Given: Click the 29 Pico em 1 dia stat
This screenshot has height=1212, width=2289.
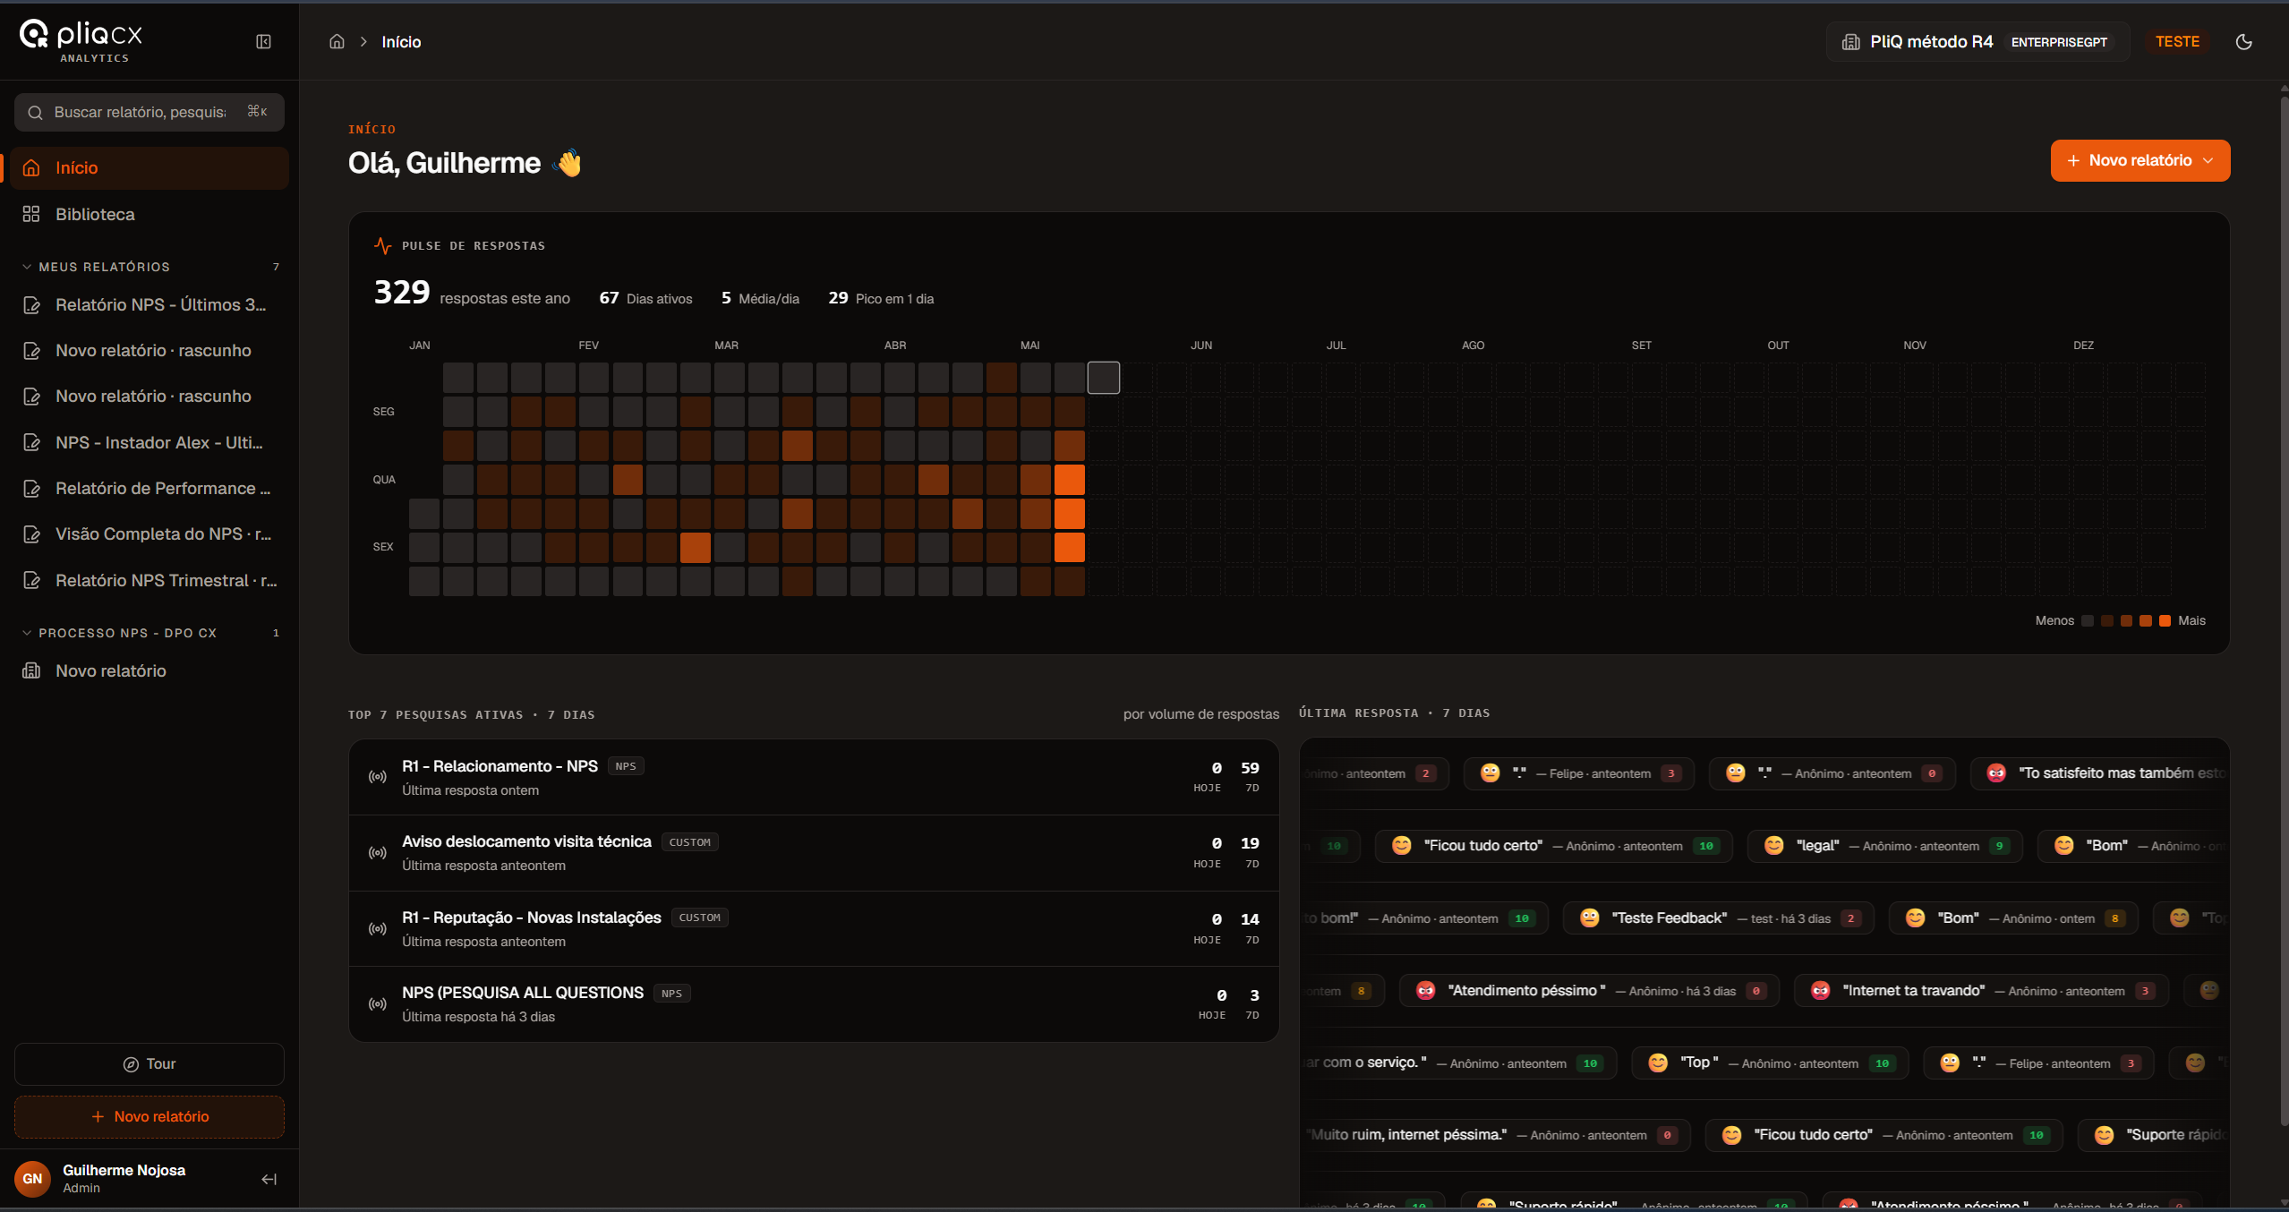Looking at the screenshot, I should tap(881, 298).
